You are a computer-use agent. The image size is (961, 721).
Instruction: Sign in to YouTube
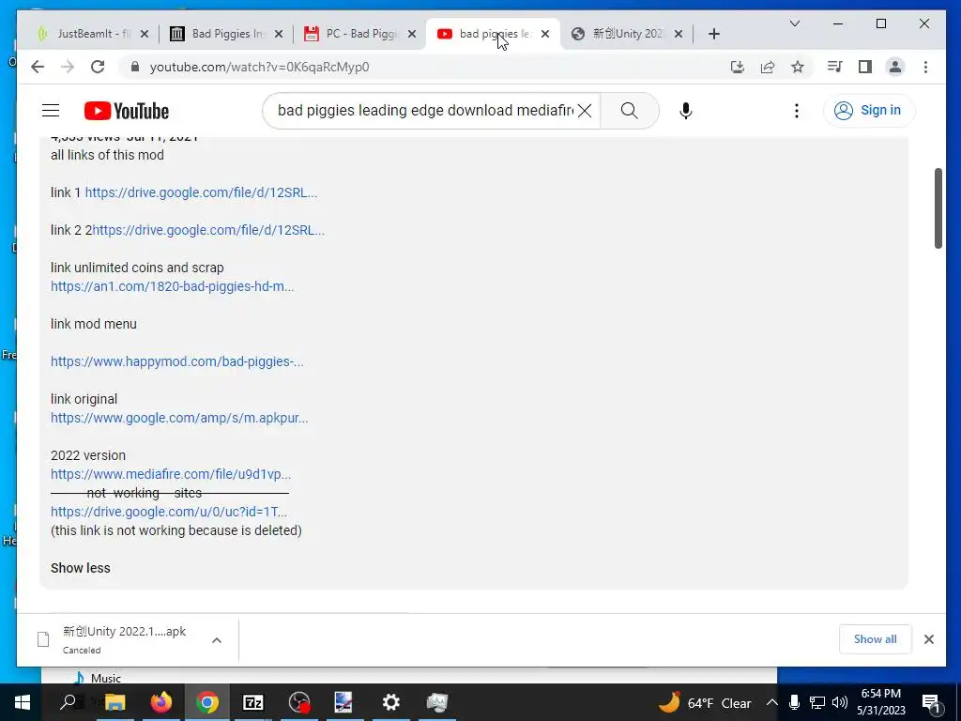pos(869,111)
